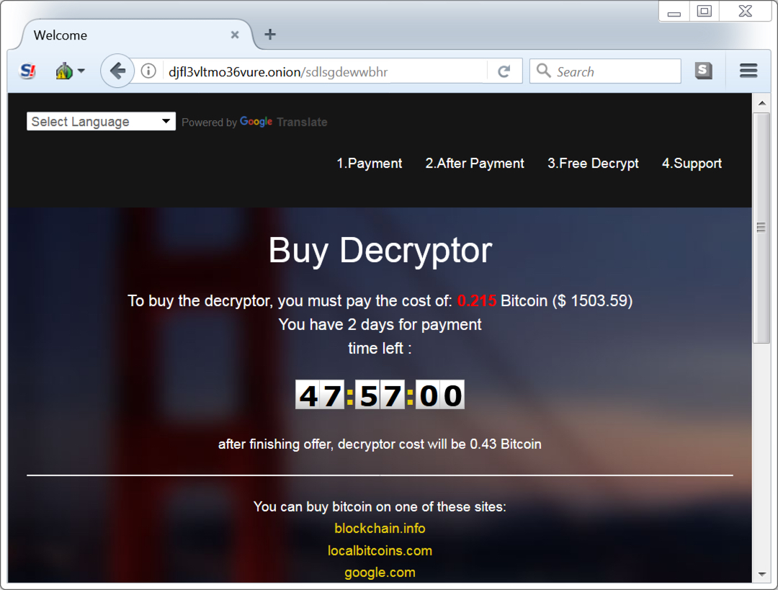Expand the Select Language dropdown
Screen dimensions: 778x590
pyautogui.click(x=101, y=122)
